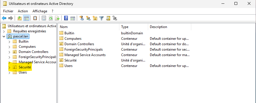Expand Domain Controllers tree node
This screenshot has width=256, height=103.
tap(9, 52)
